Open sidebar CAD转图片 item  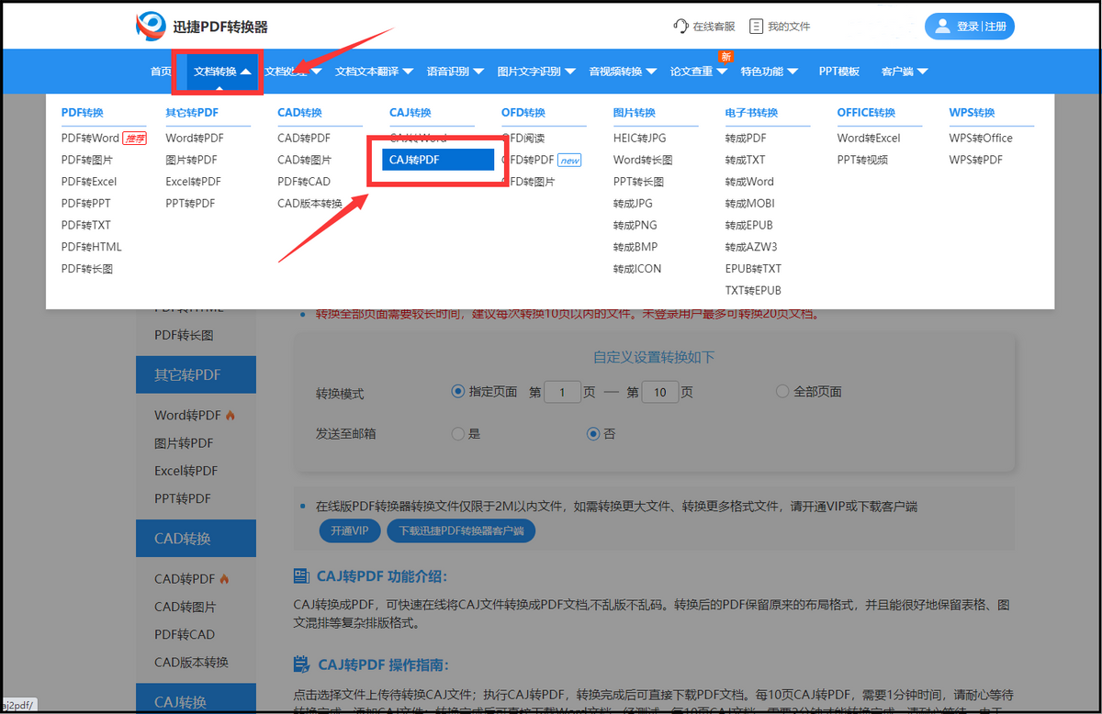186,607
